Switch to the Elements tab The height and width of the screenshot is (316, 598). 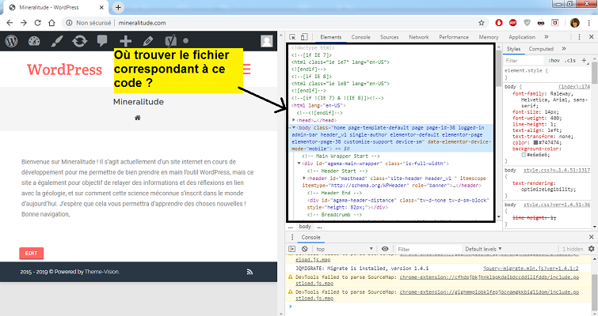tap(330, 37)
